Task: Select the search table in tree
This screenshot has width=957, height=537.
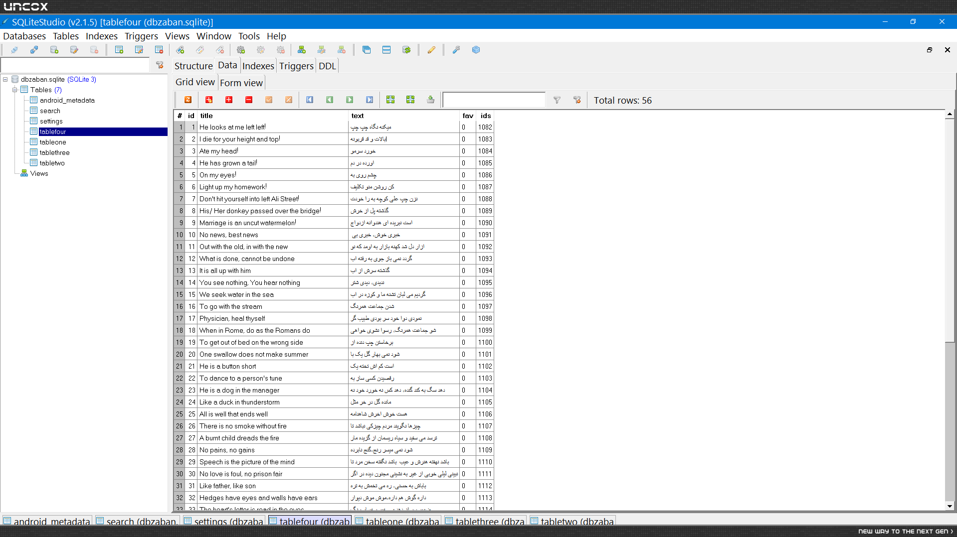Action: click(x=50, y=111)
